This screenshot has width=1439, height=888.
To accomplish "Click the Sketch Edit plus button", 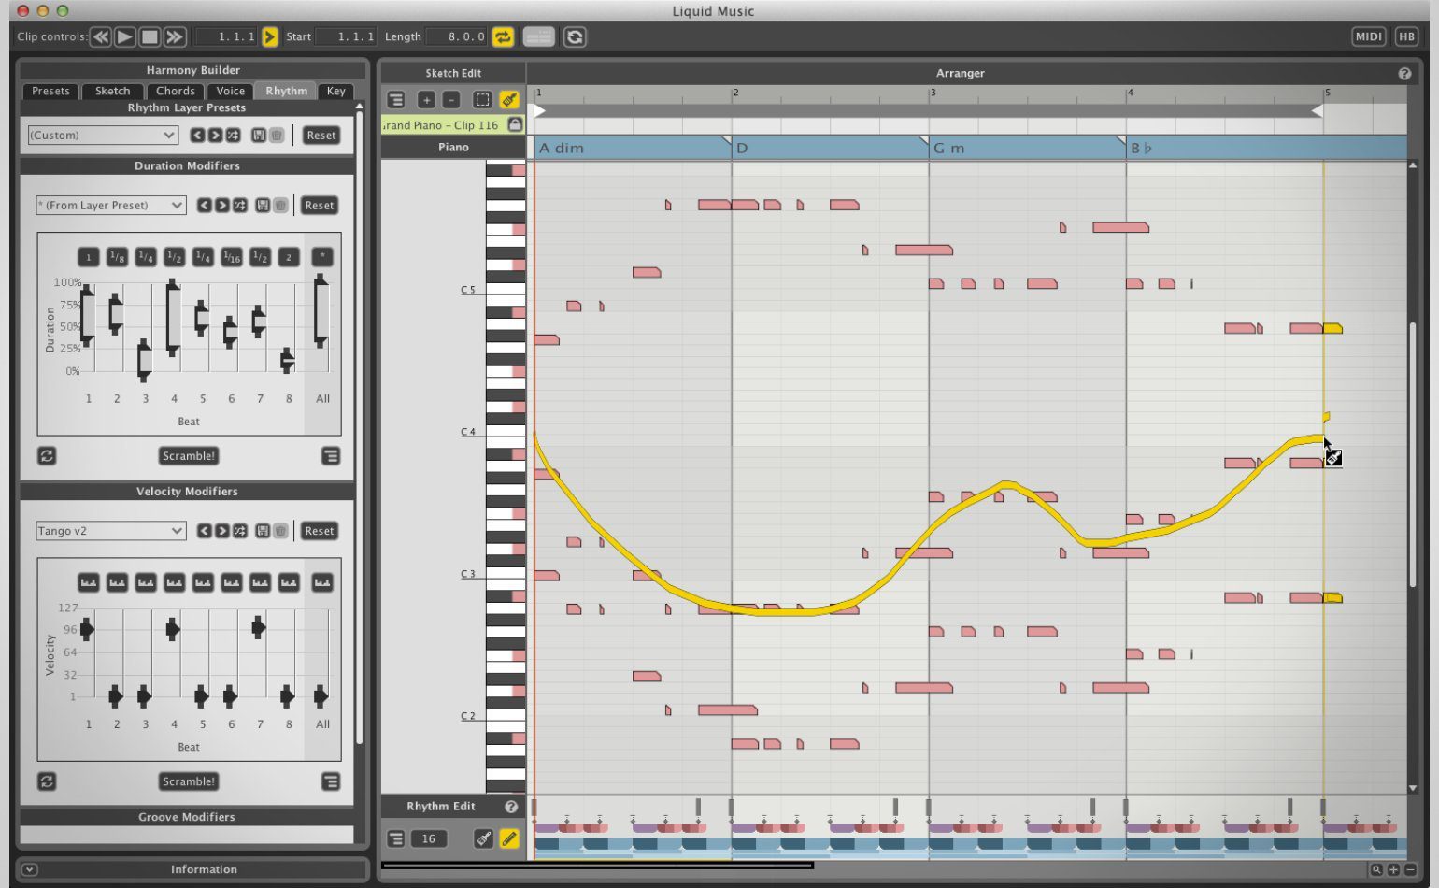I will pyautogui.click(x=426, y=100).
